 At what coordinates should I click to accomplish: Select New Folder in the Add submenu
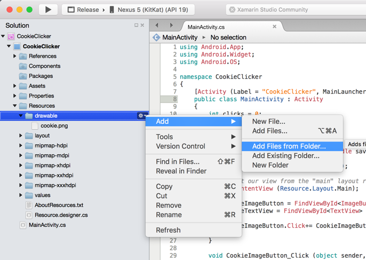[270, 166]
